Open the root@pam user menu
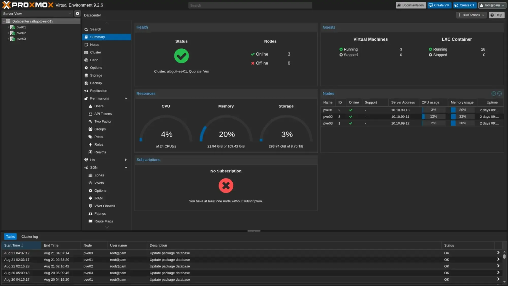Screen dimensions: 508x286 click(x=492, y=5)
